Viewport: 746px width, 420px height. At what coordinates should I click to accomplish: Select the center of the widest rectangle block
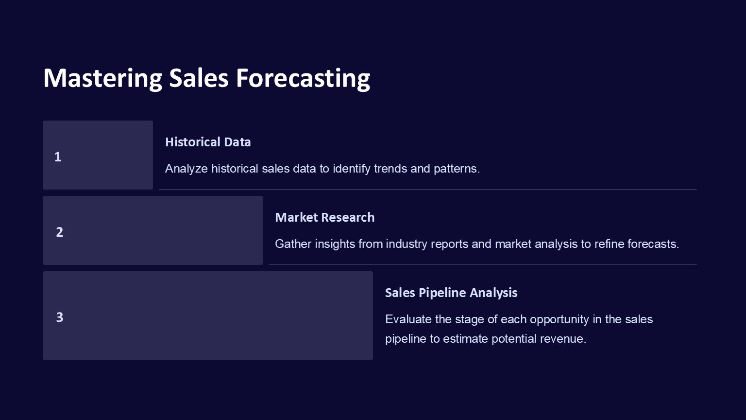click(x=207, y=315)
